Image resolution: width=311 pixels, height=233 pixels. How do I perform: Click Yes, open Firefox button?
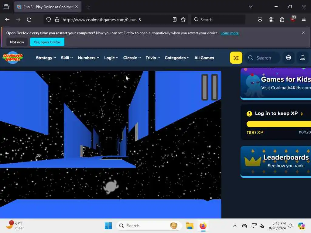point(47,42)
